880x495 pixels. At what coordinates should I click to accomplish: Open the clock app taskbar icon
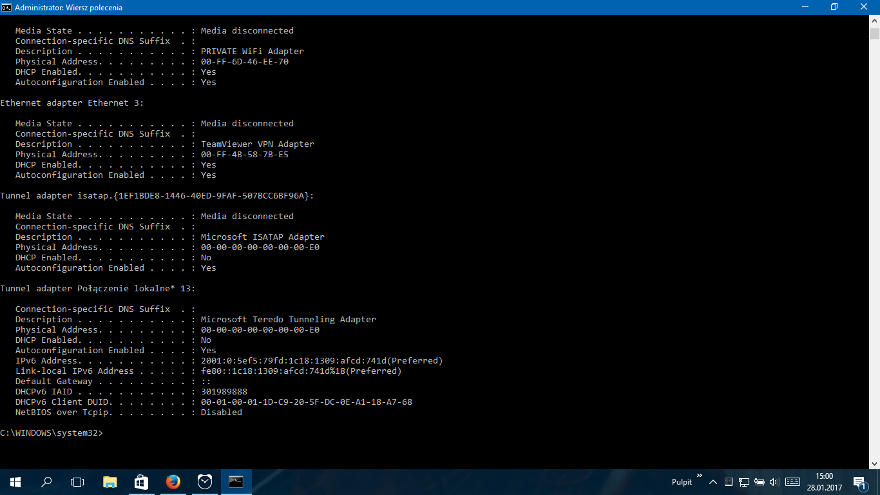pos(204,481)
